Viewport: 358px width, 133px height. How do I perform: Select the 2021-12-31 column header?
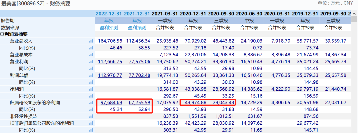[137, 14]
